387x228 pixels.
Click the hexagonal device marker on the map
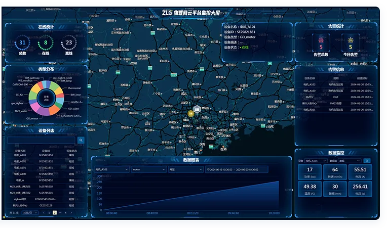tap(197, 109)
